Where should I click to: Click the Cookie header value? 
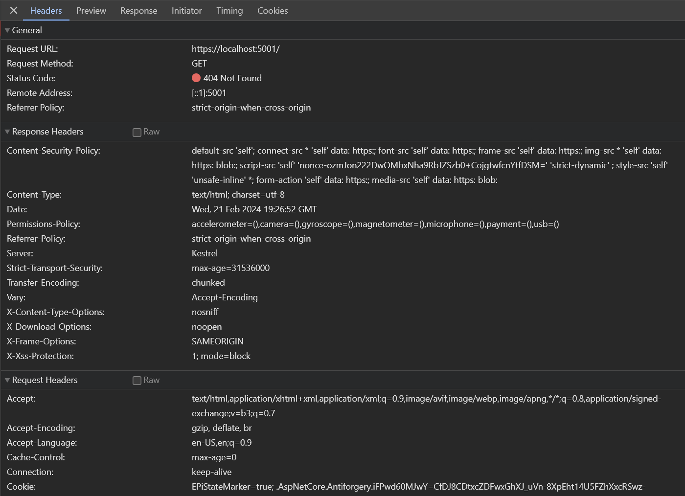(x=418, y=487)
